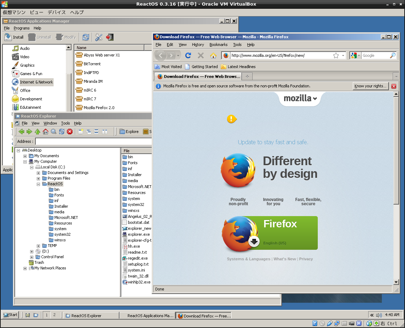405x328 pixels.
Task: Open the Start menu
Action: [x=10, y=315]
